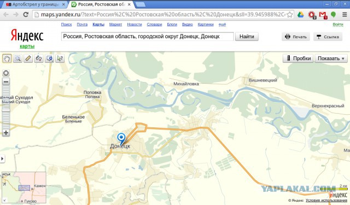Open the Google Drive extension icon
350x205 pixels.
tap(300, 15)
